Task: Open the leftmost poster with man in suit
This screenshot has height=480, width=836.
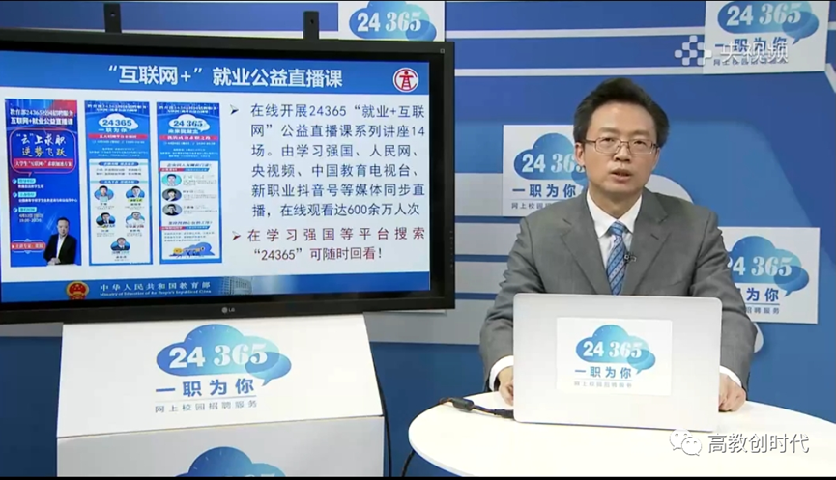Action: pos(42,182)
